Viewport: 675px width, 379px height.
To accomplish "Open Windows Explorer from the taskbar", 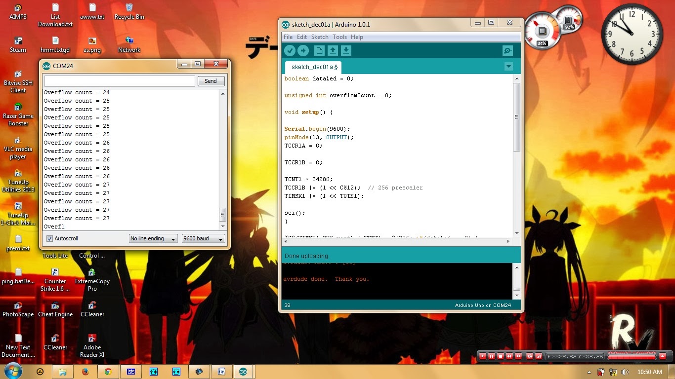I will 62,372.
